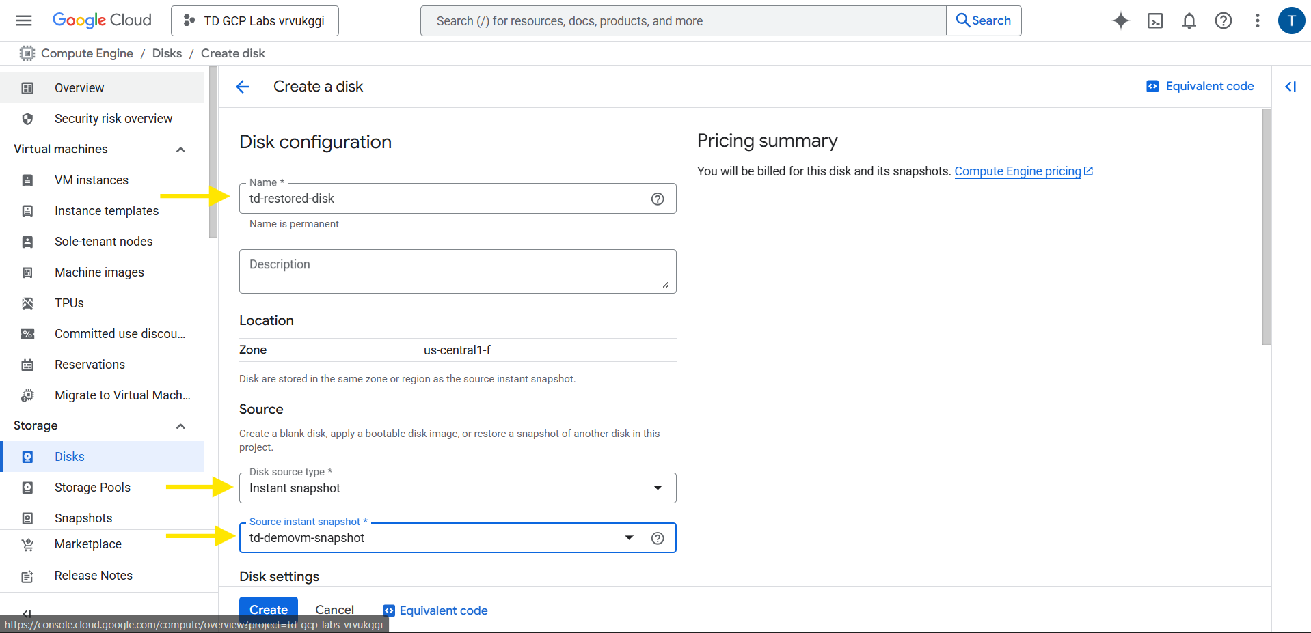
Task: Open the Compute Engine pricing link
Action: coord(1018,171)
